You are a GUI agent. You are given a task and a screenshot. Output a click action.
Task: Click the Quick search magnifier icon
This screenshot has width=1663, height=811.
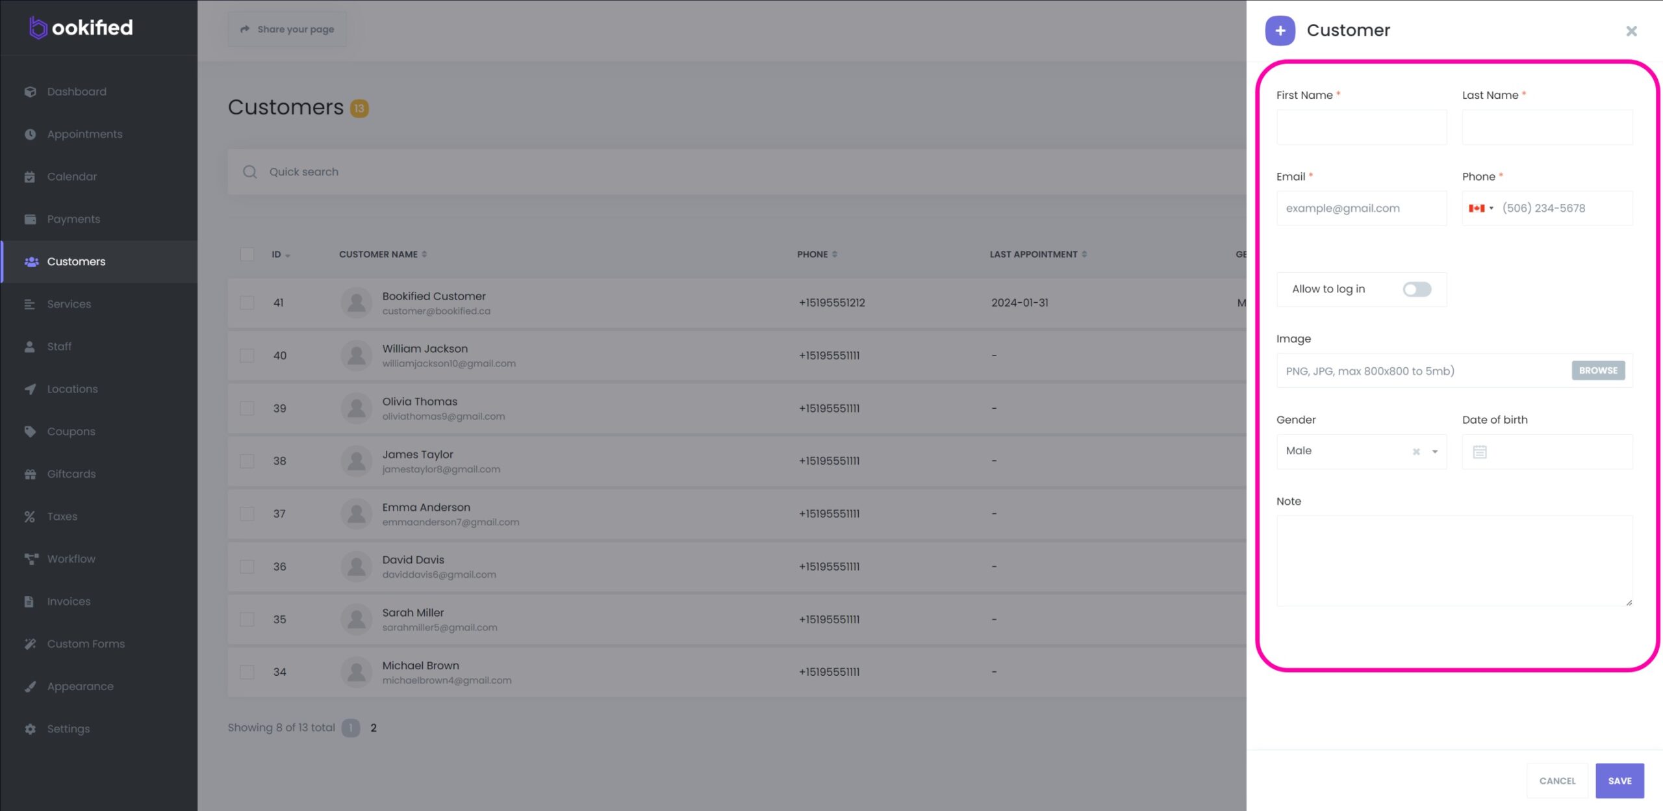pyautogui.click(x=250, y=172)
